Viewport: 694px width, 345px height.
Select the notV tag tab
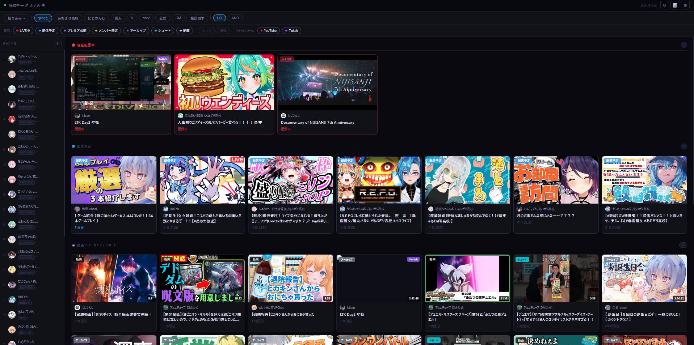[x=146, y=18]
